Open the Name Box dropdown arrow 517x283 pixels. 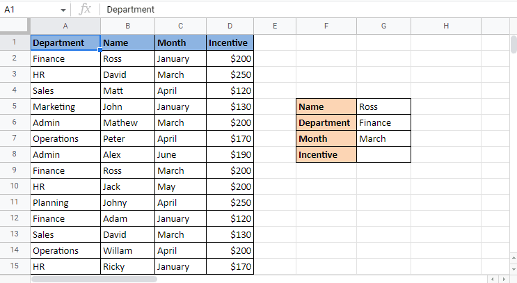click(63, 10)
